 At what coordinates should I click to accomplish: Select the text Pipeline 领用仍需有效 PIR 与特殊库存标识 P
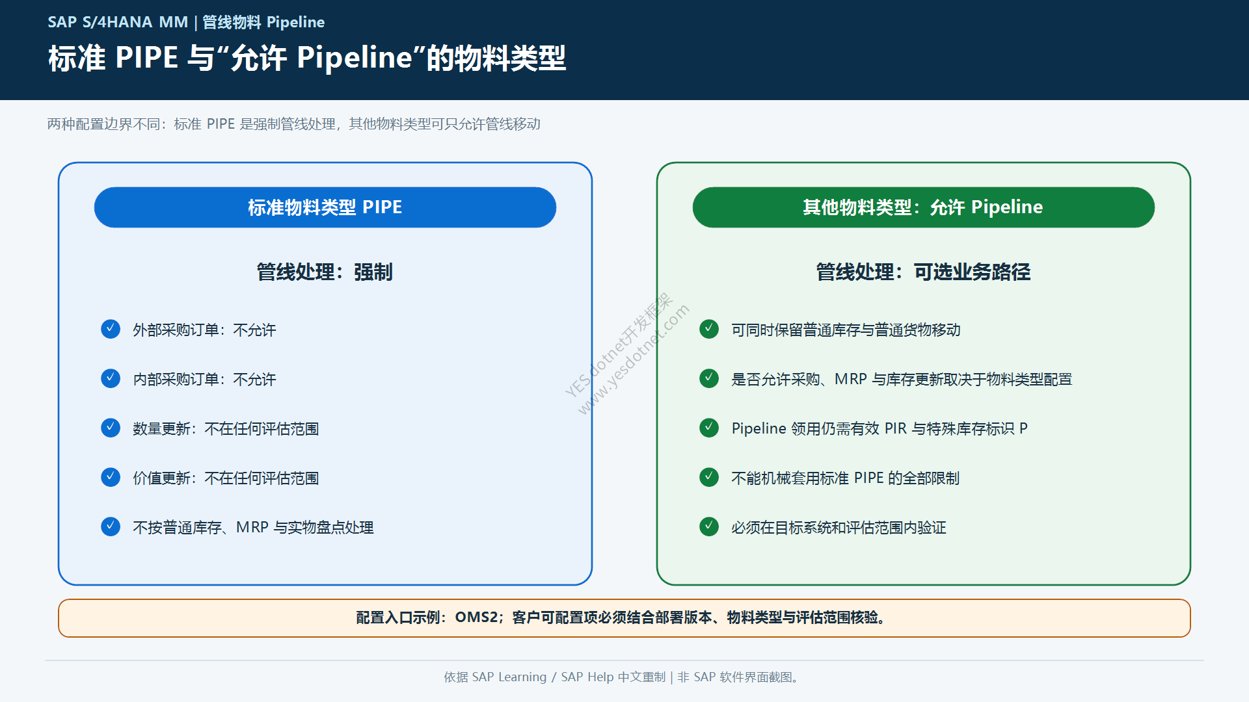[x=880, y=429]
